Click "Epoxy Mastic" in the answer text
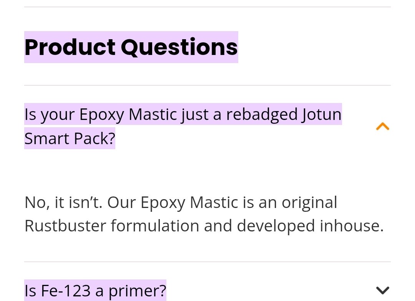 click(x=189, y=203)
